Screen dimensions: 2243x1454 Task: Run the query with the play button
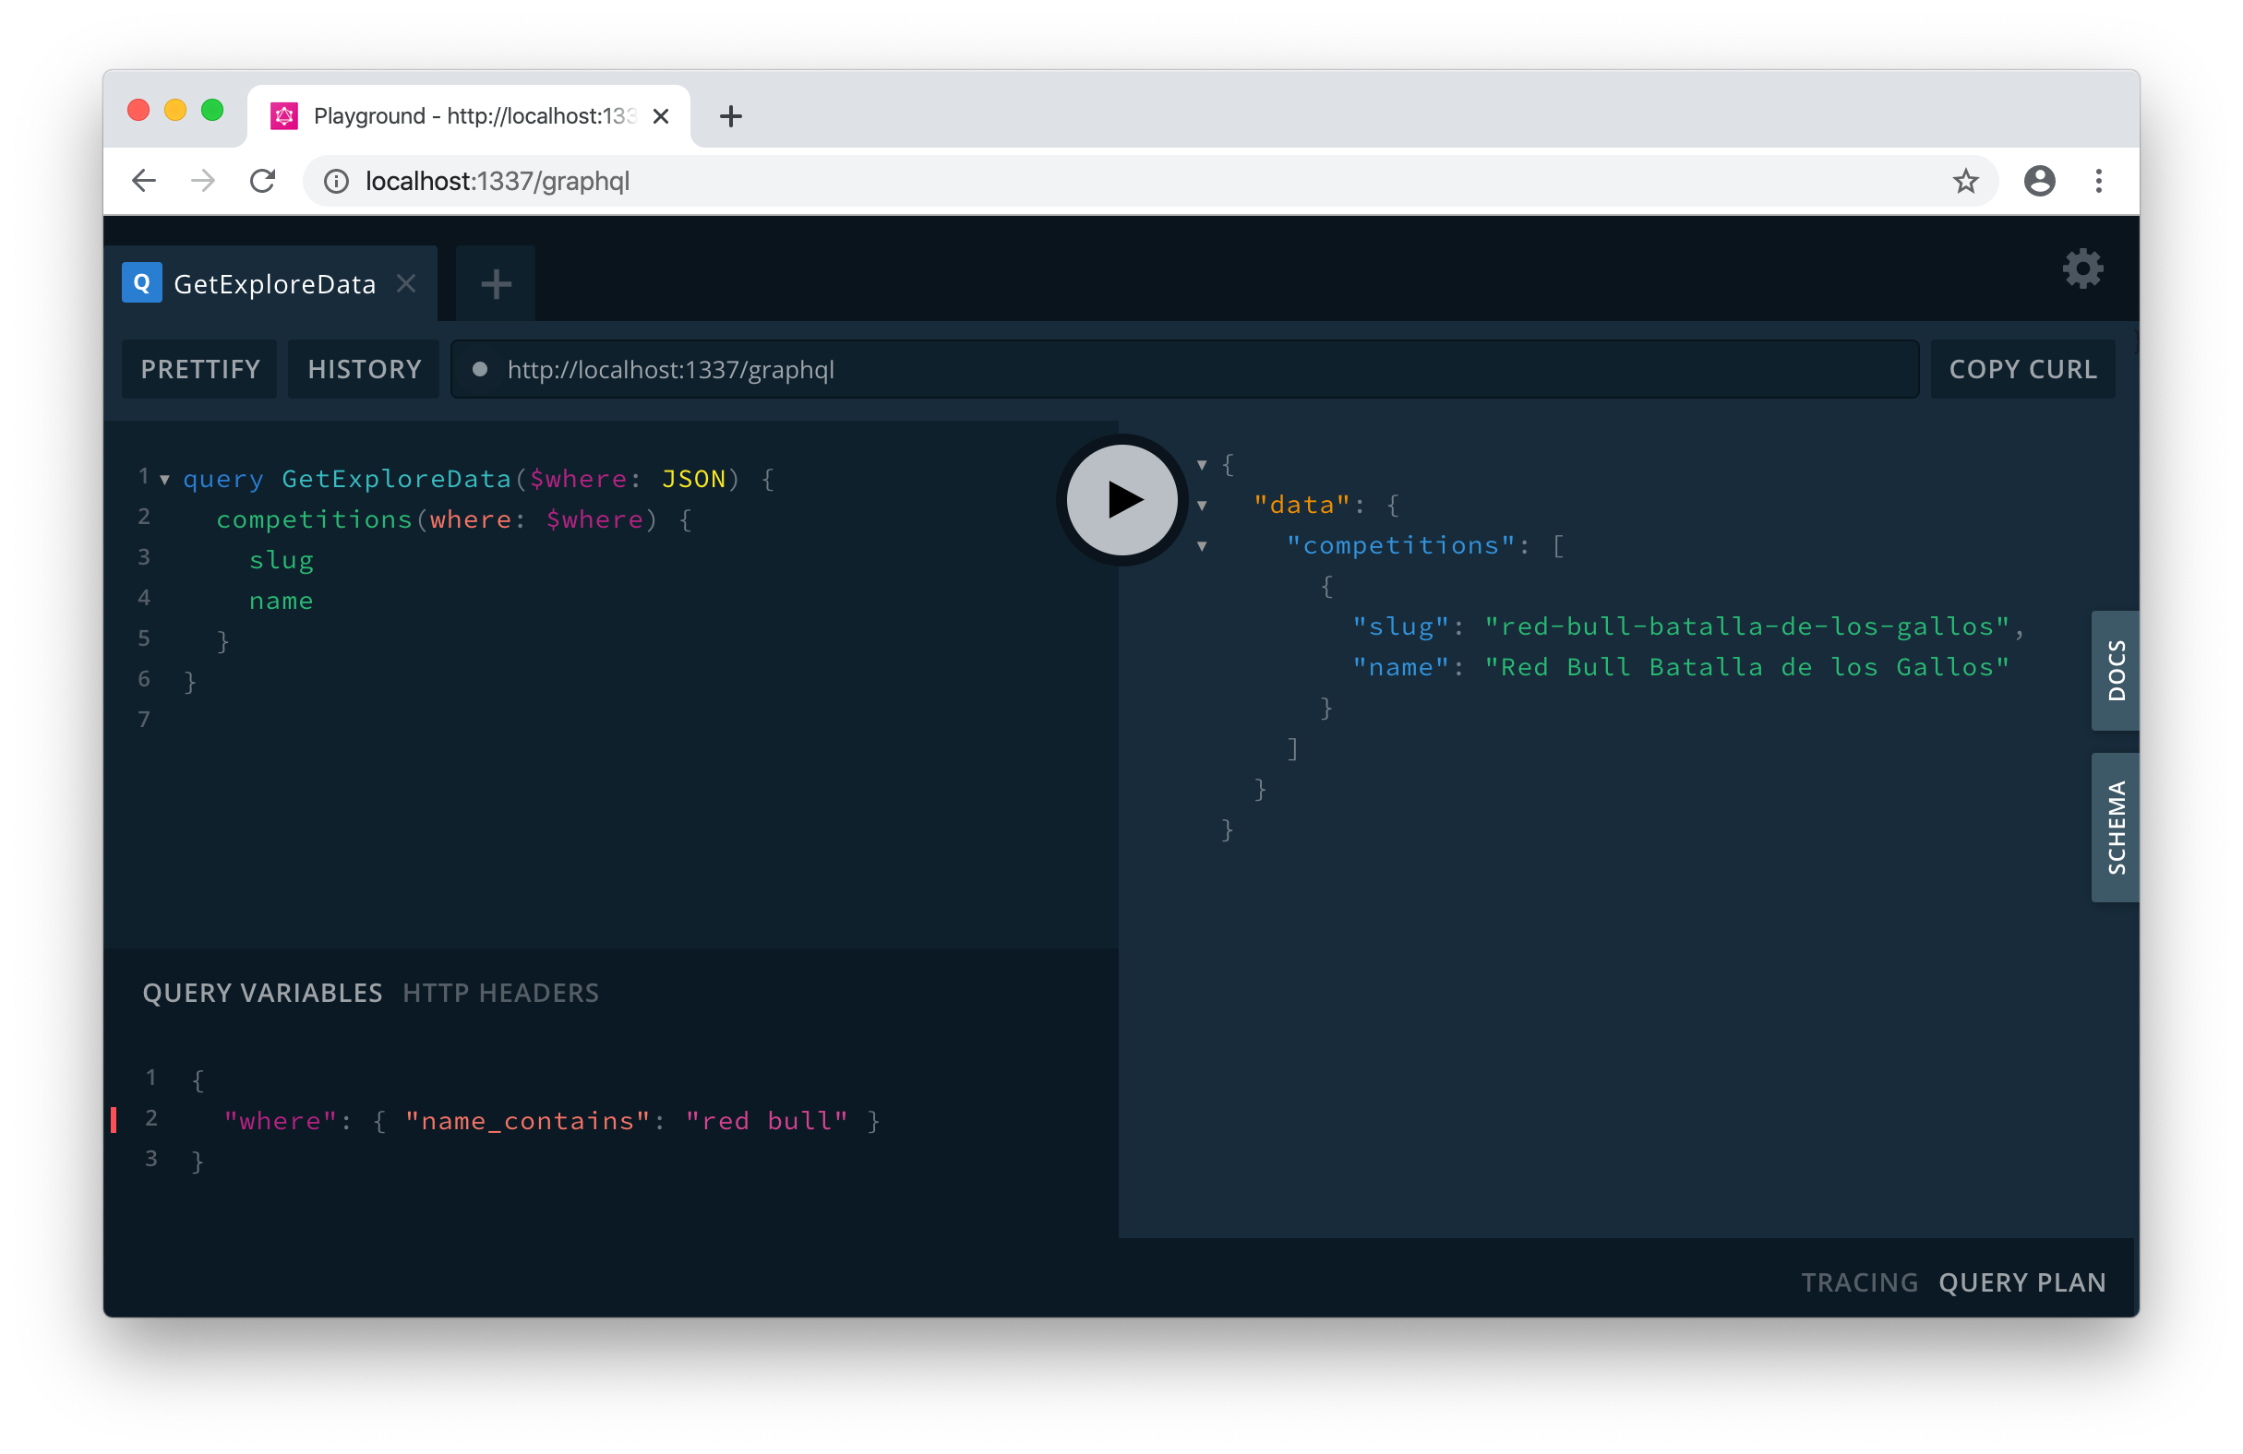(x=1121, y=500)
